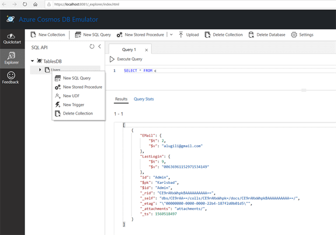Click New Stored Procedure in the toolbar
The width and height of the screenshot is (336, 235).
tap(140, 35)
